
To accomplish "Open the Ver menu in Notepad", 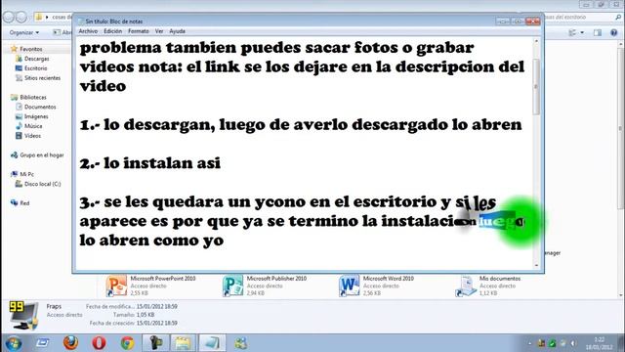I will [x=159, y=31].
